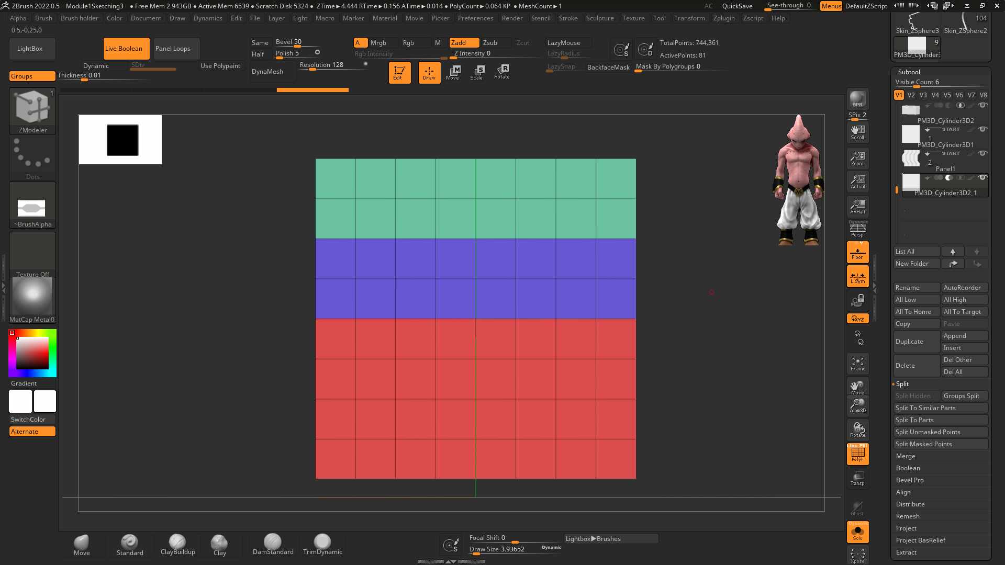Collapse the Split section
The width and height of the screenshot is (1005, 565).
902,384
